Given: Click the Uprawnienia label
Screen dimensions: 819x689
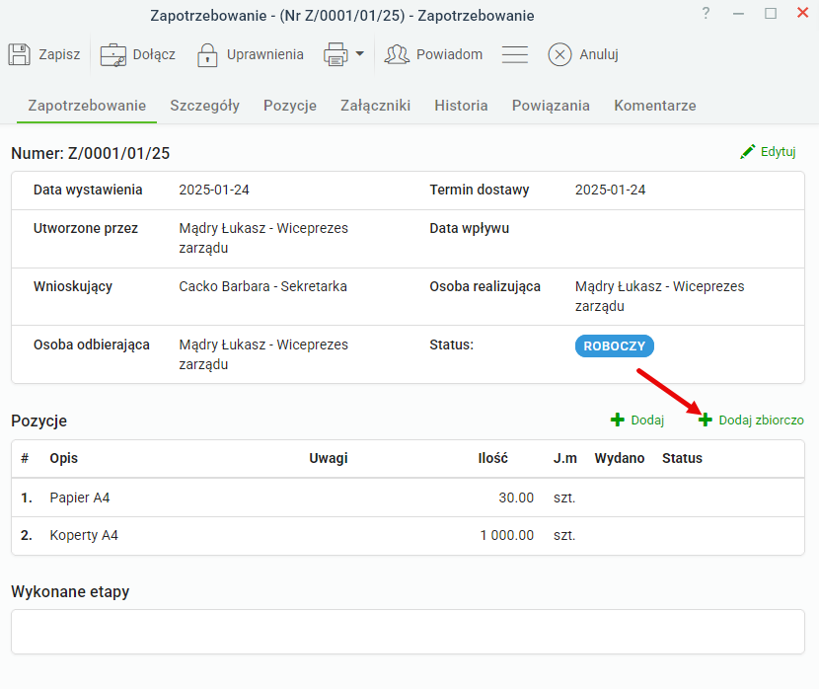Looking at the screenshot, I should (264, 54).
